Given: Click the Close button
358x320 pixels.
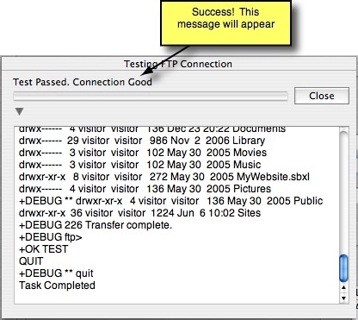Looking at the screenshot, I should 322,96.
